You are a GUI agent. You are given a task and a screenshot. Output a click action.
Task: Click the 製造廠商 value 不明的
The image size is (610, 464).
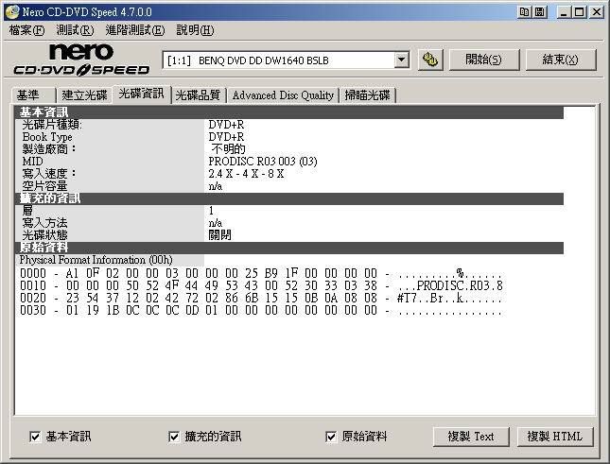click(x=229, y=149)
